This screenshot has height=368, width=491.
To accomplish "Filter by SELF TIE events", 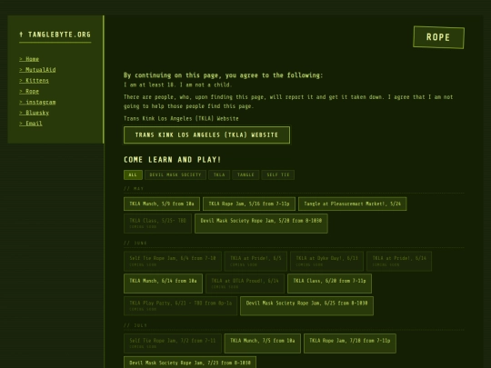I will [278, 174].
